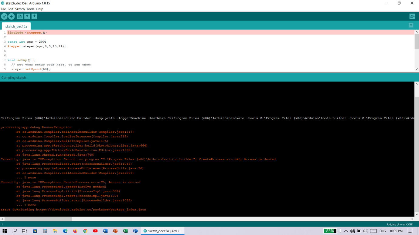Open the tab options dropdown arrow
This screenshot has width=419, height=235.
411,25
